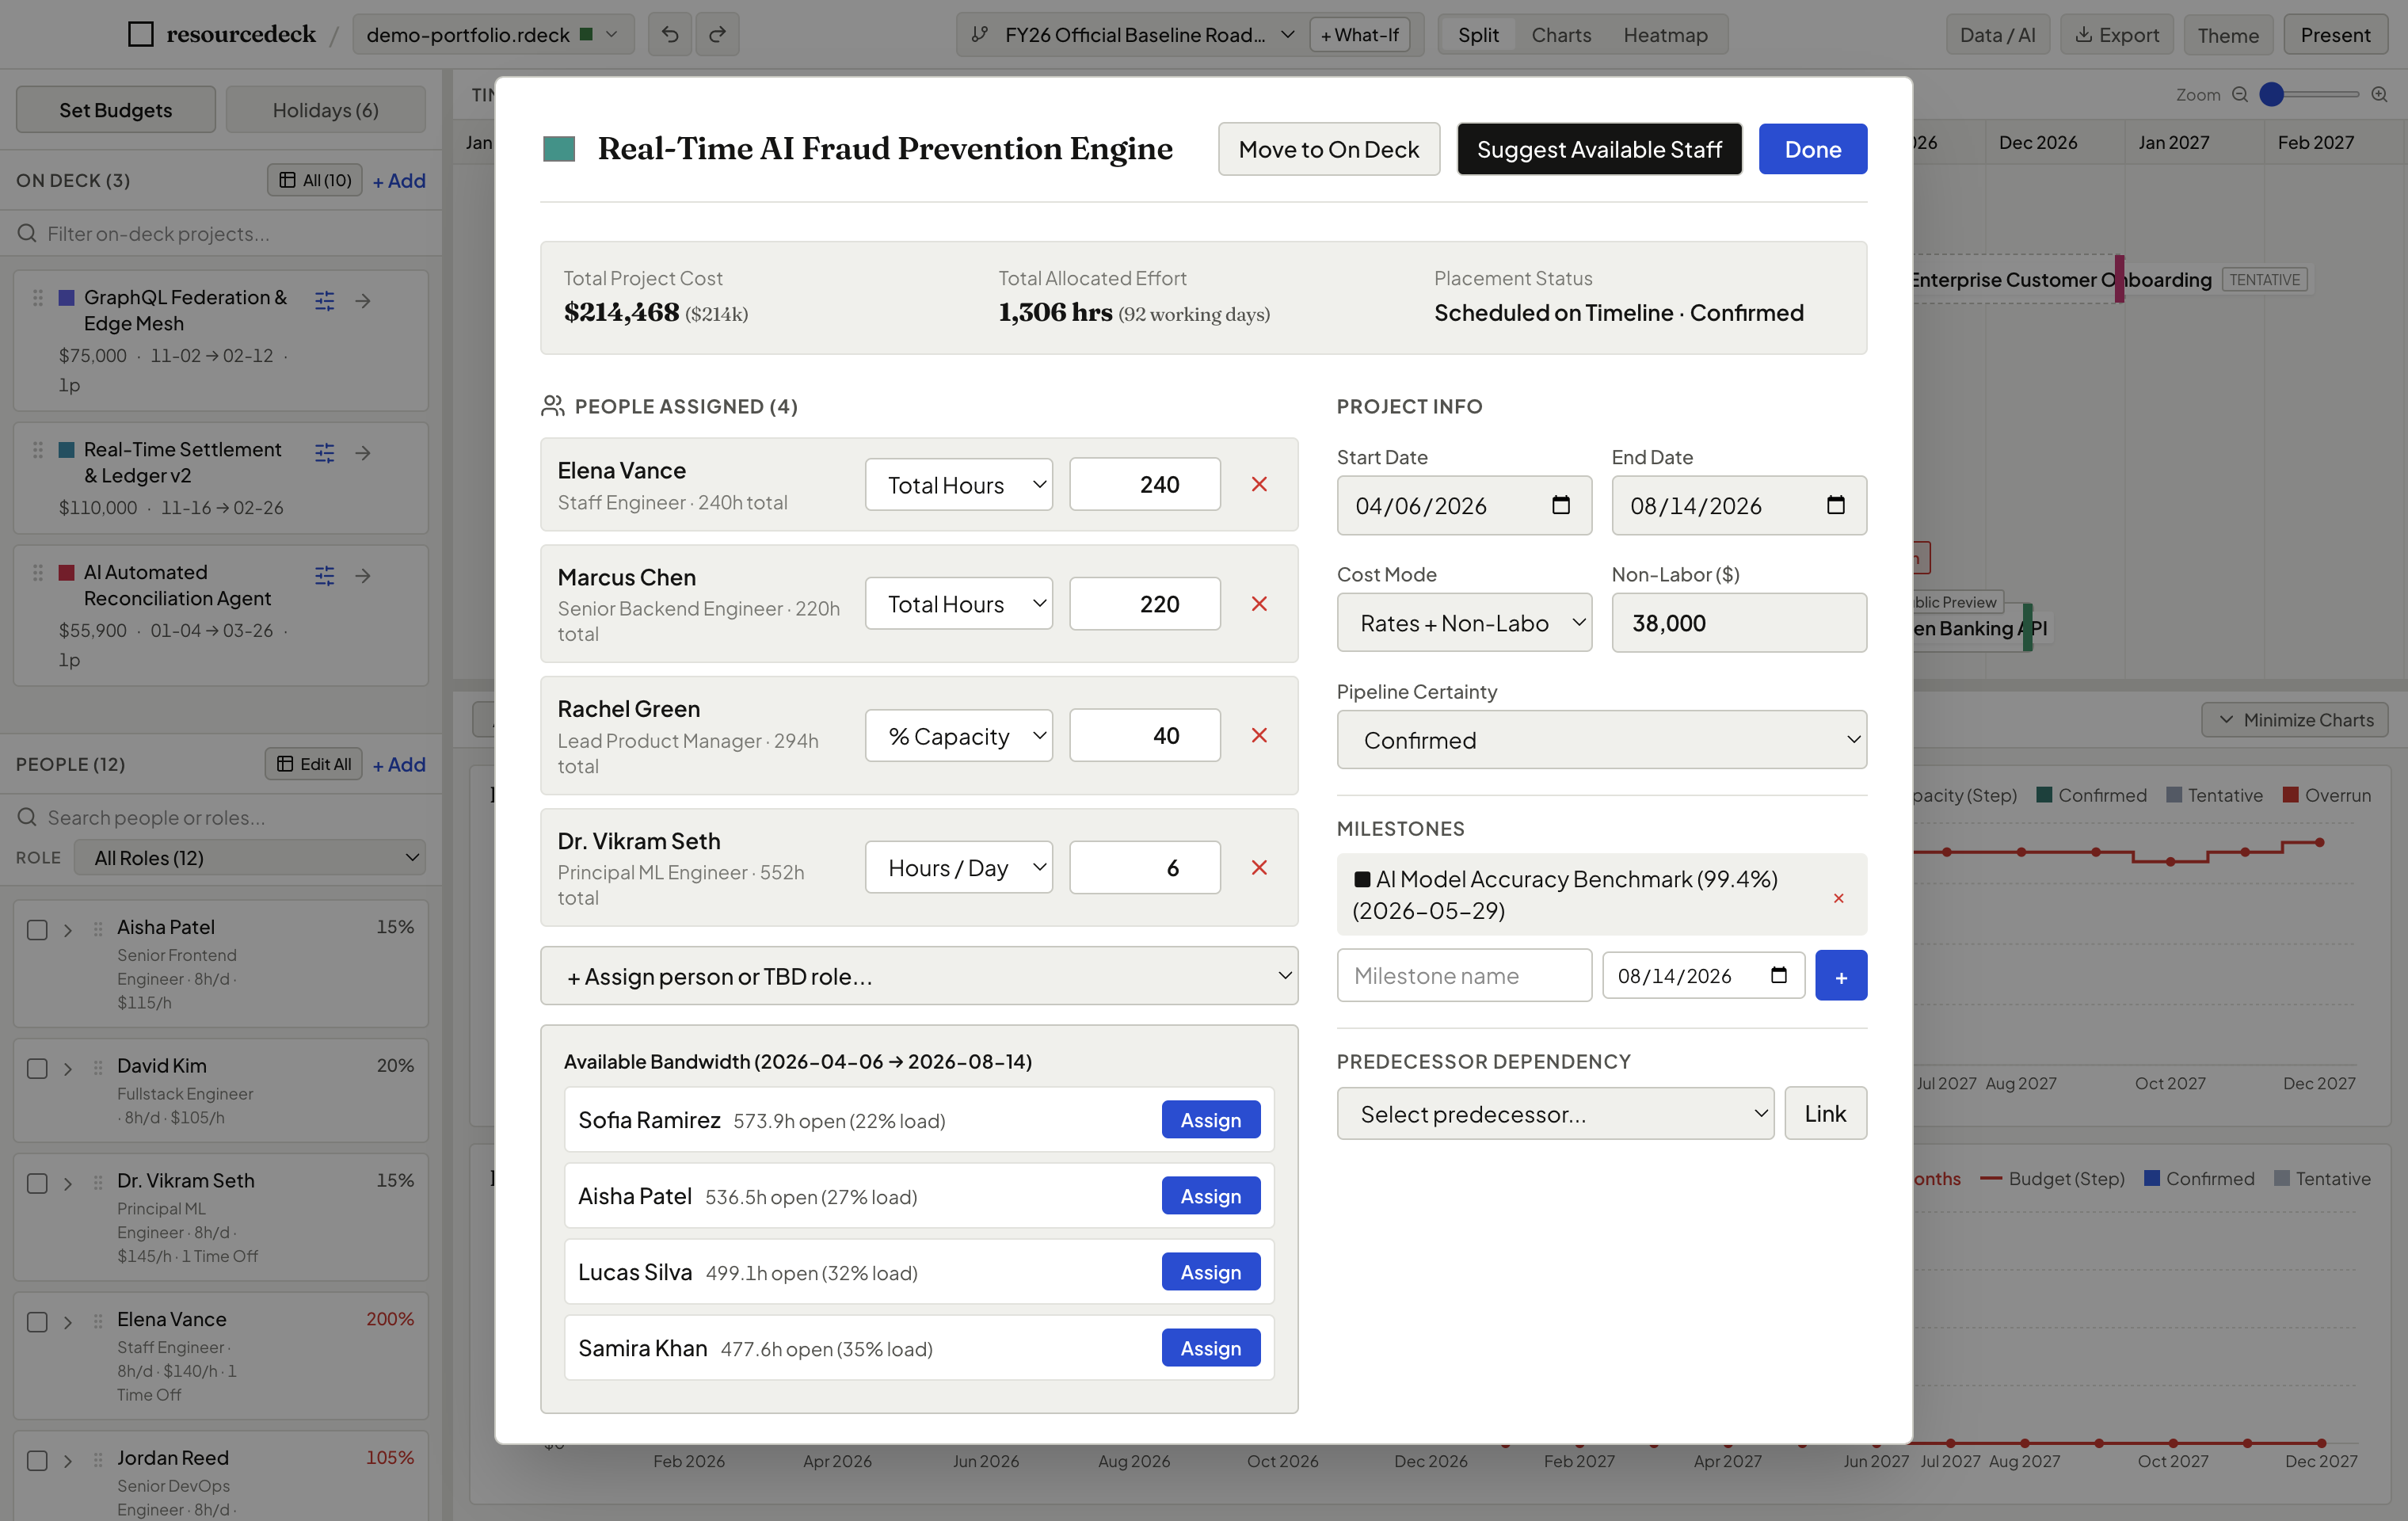Remove Marcus Chen from the project
The image size is (2408, 1521).
click(x=1259, y=603)
